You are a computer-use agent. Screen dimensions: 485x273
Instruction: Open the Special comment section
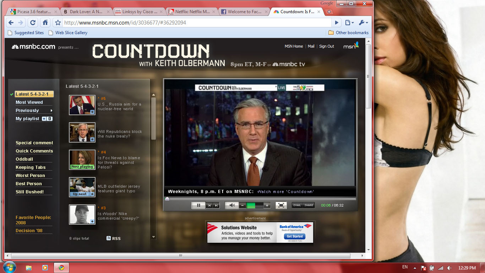pyautogui.click(x=34, y=143)
